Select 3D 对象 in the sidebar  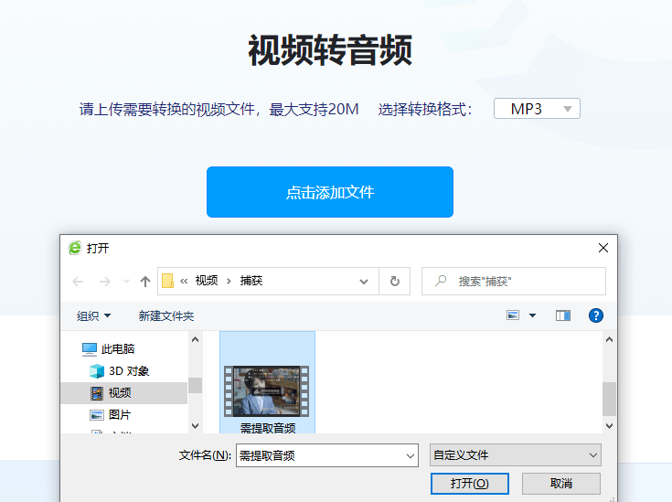128,371
